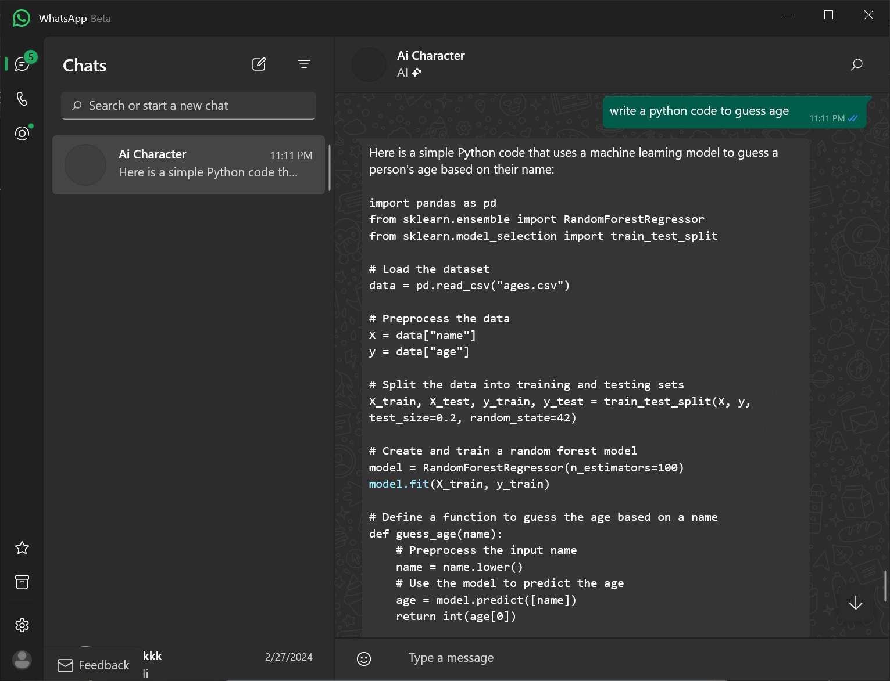Search within the Ai Character conversation
This screenshot has height=681, width=890.
pyautogui.click(x=856, y=64)
